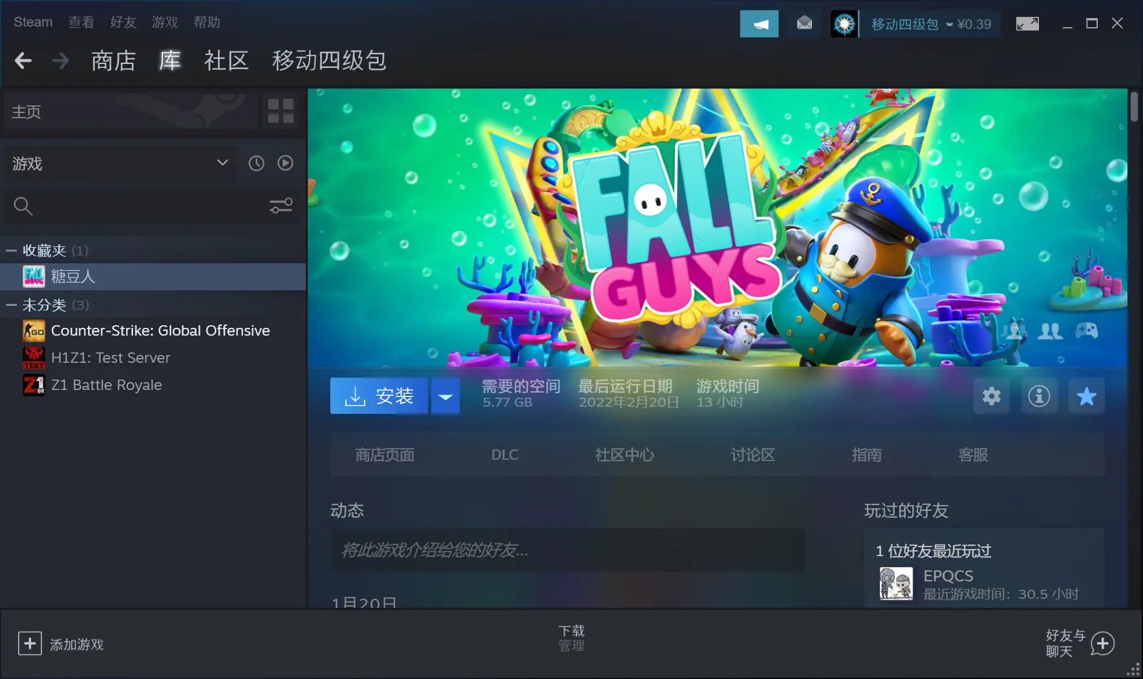Image resolution: width=1143 pixels, height=679 pixels.
Task: Open the 移动四级包 profile tab
Action: click(x=329, y=61)
